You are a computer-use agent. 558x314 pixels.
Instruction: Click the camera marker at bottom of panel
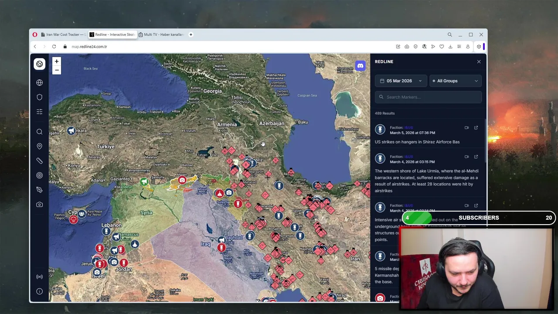click(x=380, y=298)
